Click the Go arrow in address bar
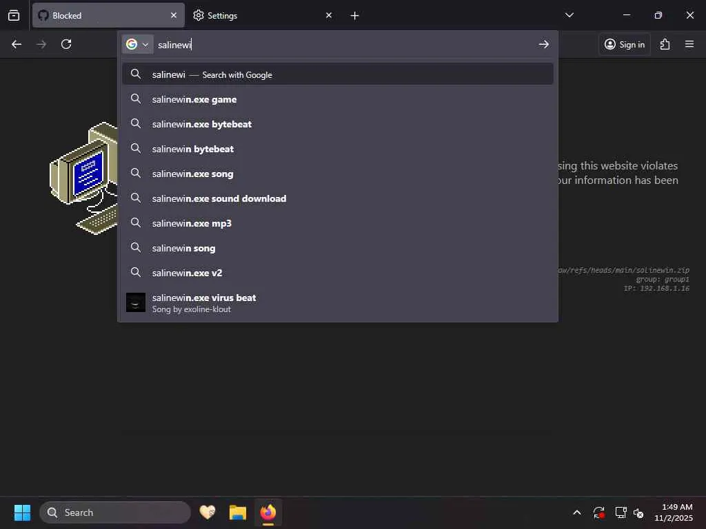Image resolution: width=706 pixels, height=529 pixels. point(544,44)
